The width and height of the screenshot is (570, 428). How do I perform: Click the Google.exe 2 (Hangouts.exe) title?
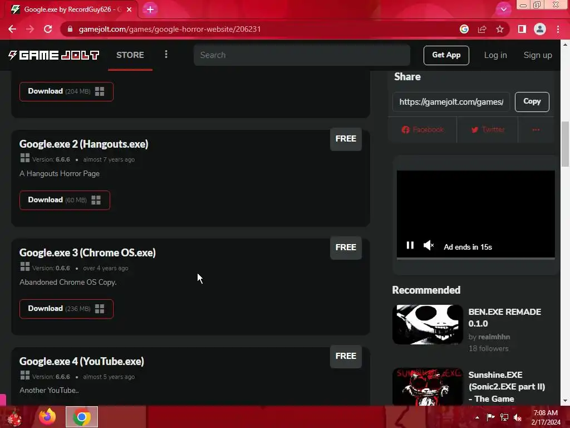[x=83, y=144]
